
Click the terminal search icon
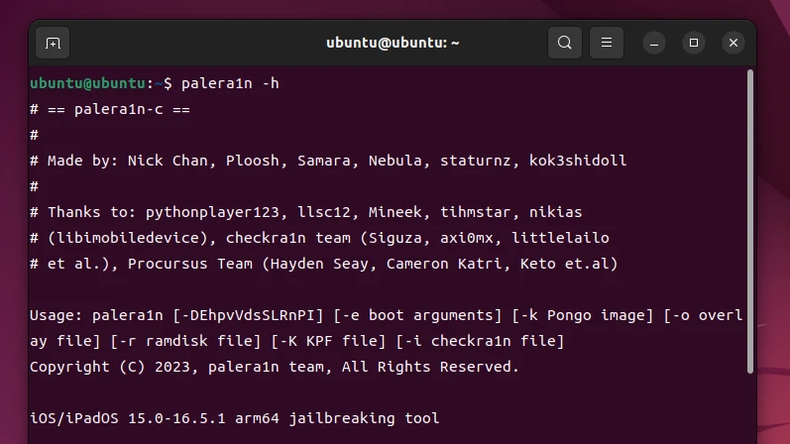tap(565, 43)
